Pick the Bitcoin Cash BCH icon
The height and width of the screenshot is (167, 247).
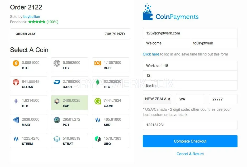pos(98,63)
